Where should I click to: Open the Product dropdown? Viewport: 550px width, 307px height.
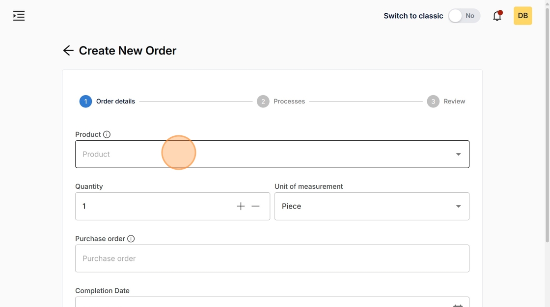click(265, 154)
